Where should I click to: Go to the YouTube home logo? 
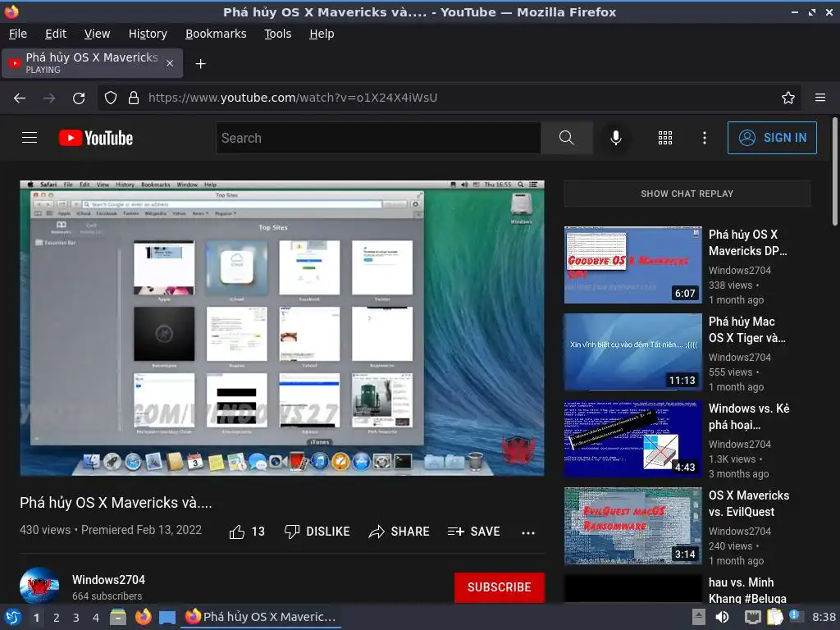(96, 138)
